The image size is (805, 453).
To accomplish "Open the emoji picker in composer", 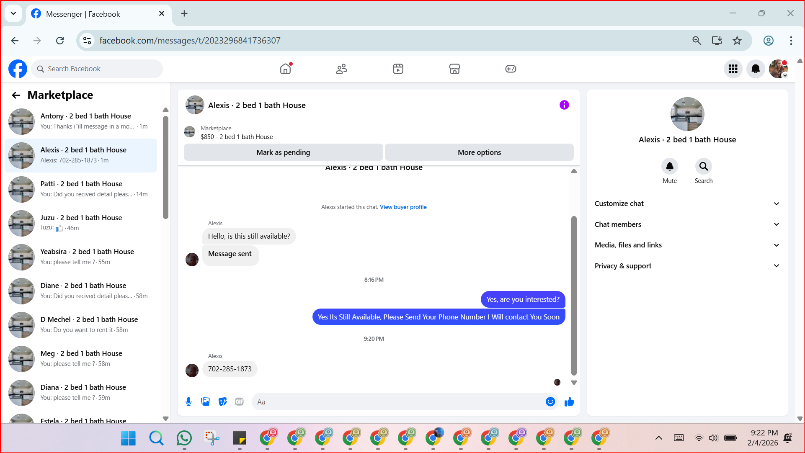I will [550, 402].
